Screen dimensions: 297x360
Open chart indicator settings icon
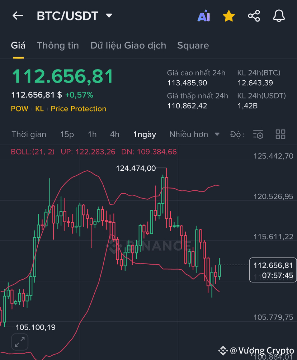point(258,134)
